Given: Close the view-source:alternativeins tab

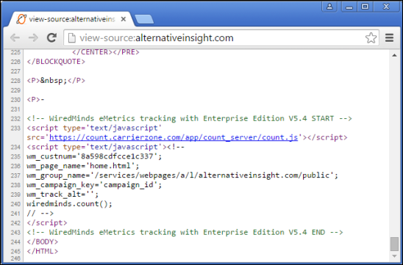Looking at the screenshot, I should [x=124, y=19].
